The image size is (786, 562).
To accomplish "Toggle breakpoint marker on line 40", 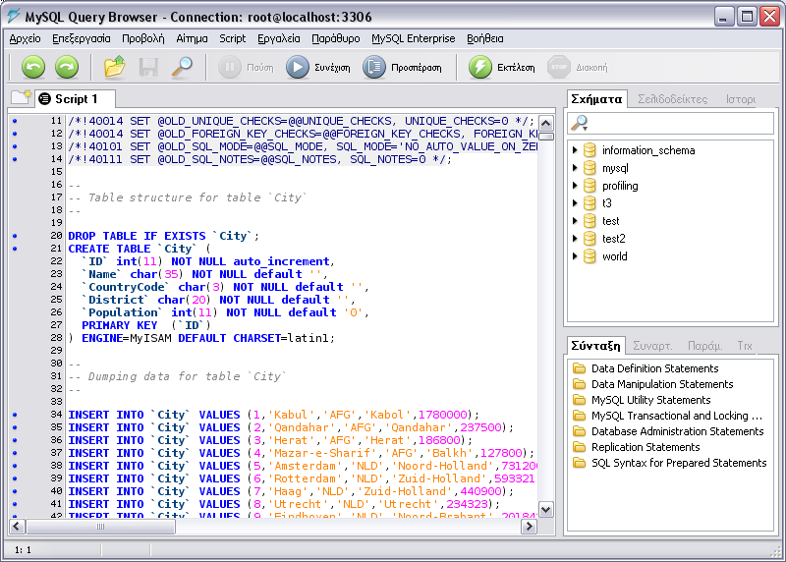I will (15, 491).
